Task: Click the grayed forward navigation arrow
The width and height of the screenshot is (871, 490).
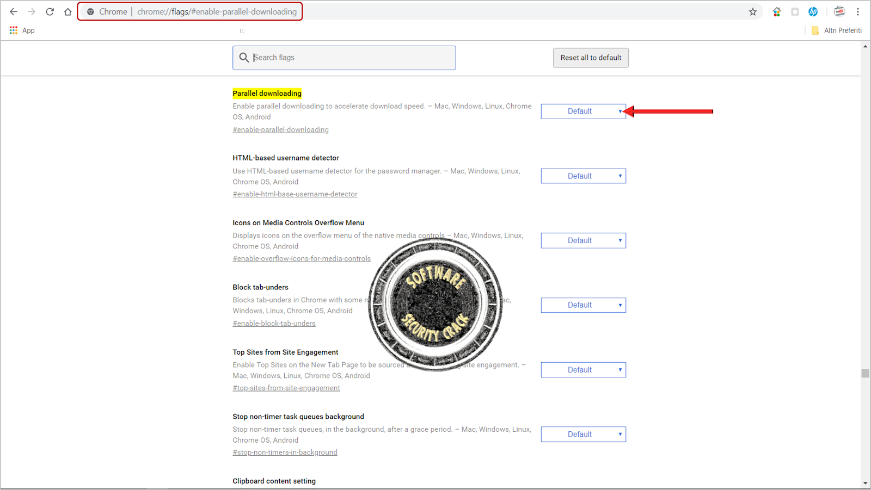Action: (x=32, y=11)
